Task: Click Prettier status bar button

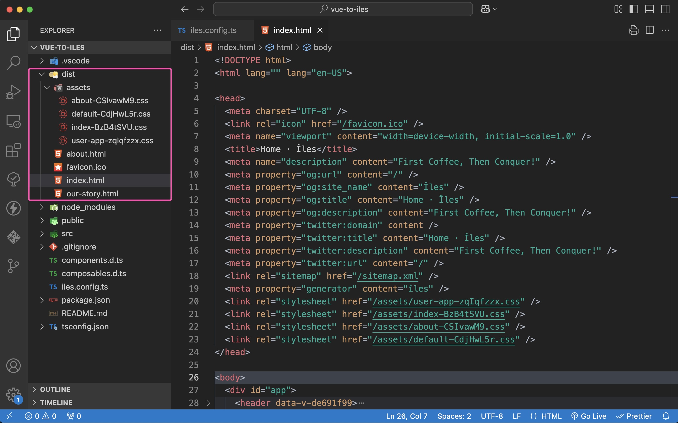Action: [x=634, y=416]
